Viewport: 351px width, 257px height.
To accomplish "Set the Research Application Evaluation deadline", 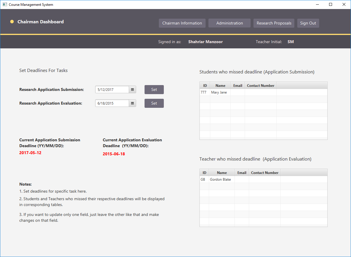I will (154, 103).
